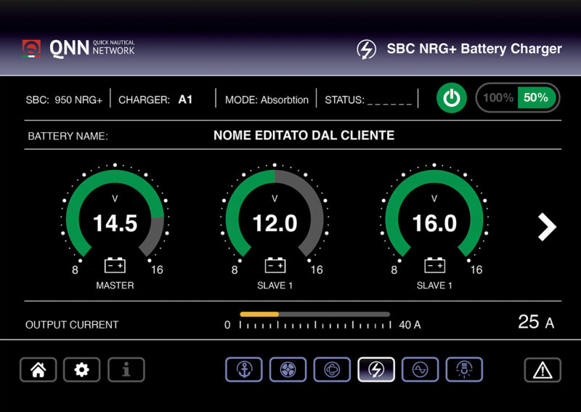Click the BATTERY NAME: label
Viewport: 581px width, 412px height.
pos(68,136)
